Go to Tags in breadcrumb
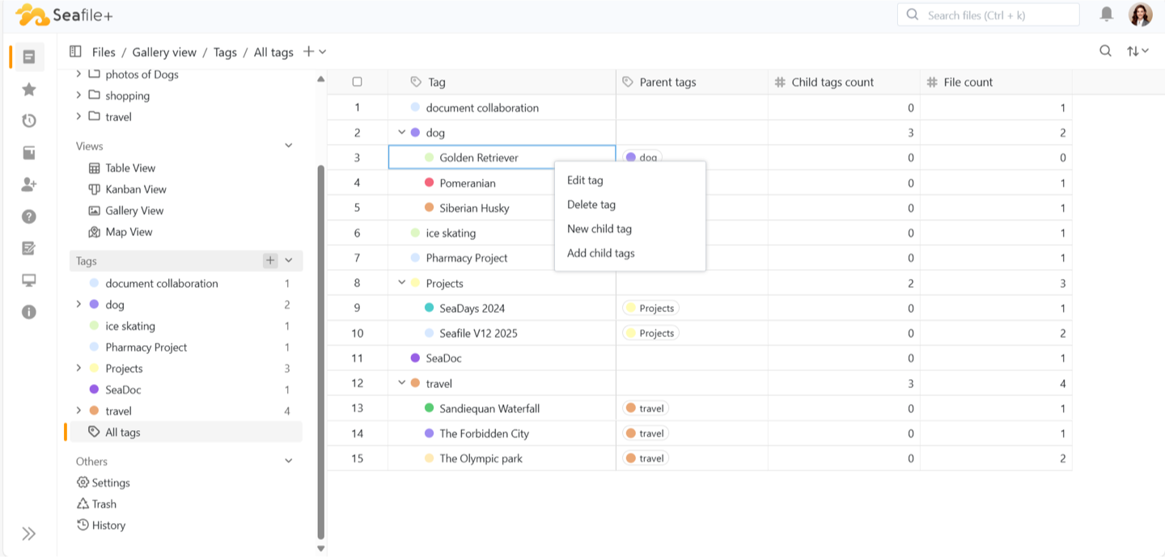 pos(225,52)
